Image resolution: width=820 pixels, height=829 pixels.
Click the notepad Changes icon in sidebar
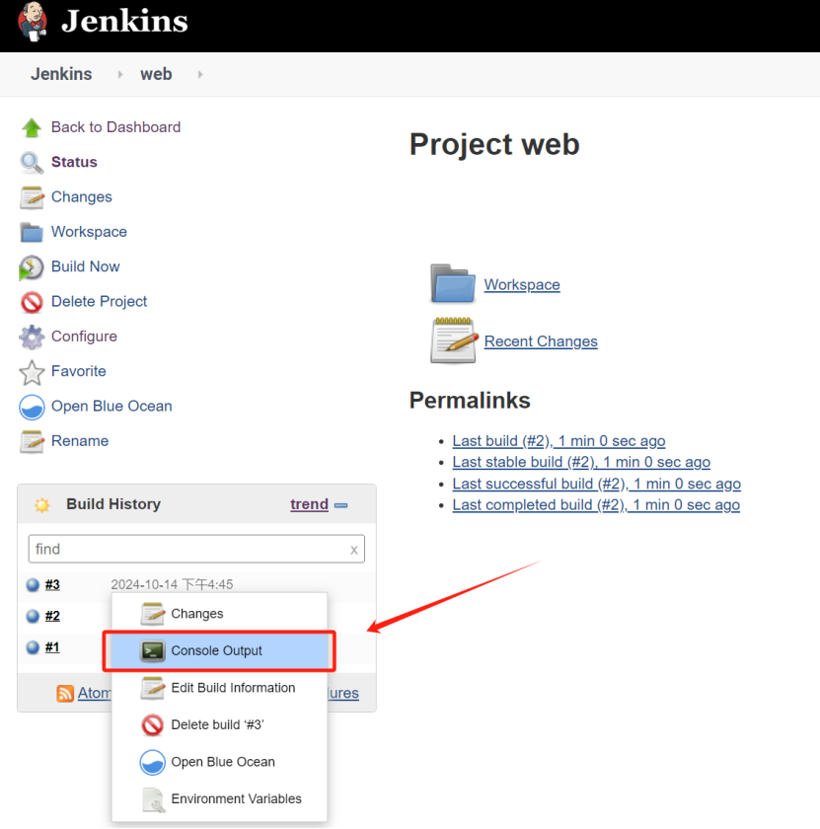tap(32, 197)
